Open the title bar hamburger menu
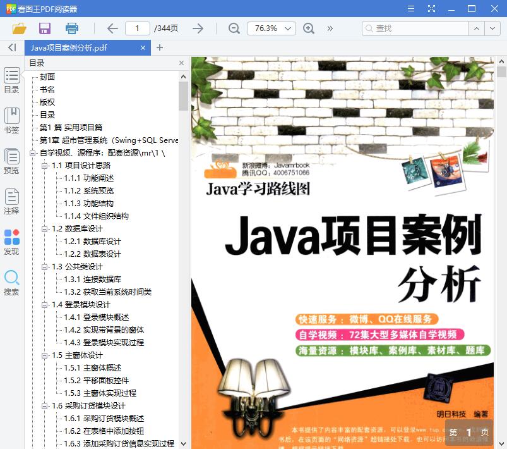The height and width of the screenshot is (449, 507). click(x=411, y=8)
